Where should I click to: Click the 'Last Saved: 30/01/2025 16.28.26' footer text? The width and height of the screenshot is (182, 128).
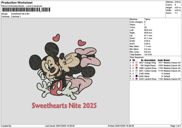(60, 126)
